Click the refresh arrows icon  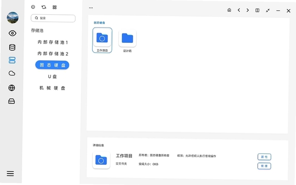point(44,7)
